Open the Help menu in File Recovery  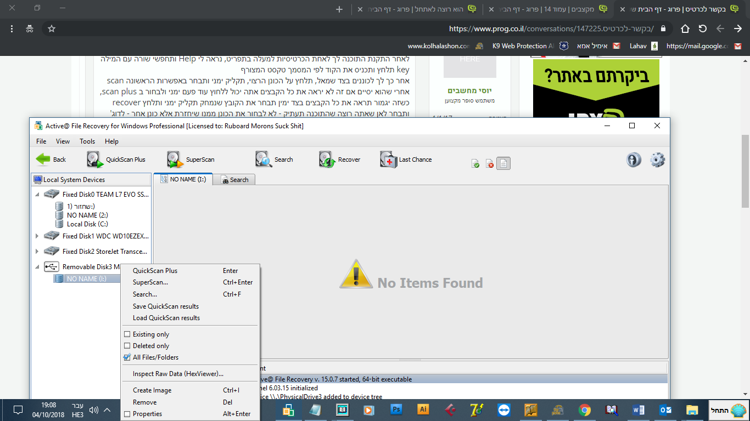click(111, 141)
